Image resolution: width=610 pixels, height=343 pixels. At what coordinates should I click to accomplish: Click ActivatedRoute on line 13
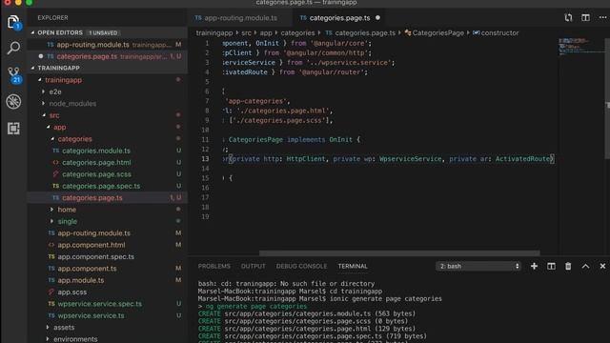(x=523, y=159)
